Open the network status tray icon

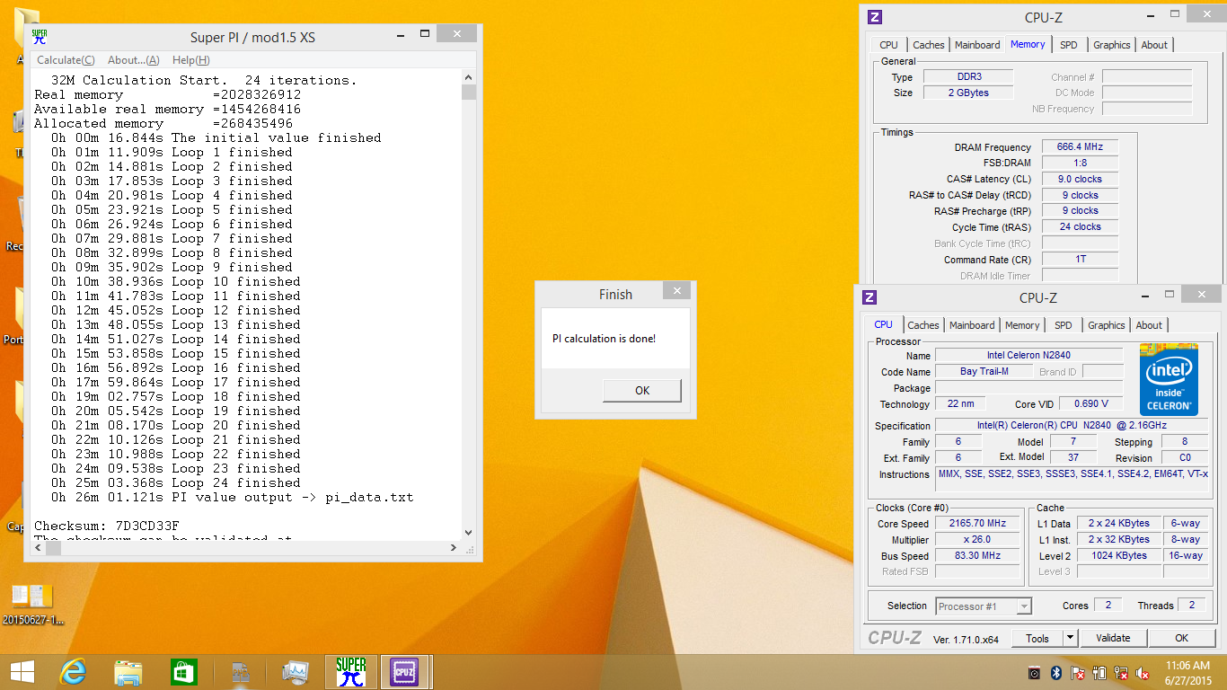1121,673
